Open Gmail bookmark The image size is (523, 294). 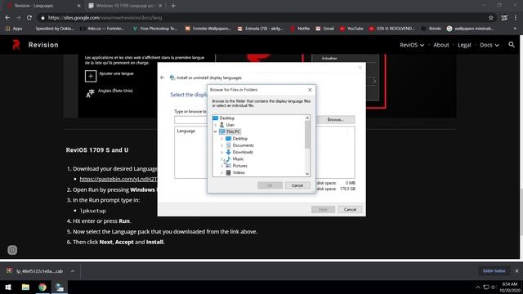(x=325, y=29)
